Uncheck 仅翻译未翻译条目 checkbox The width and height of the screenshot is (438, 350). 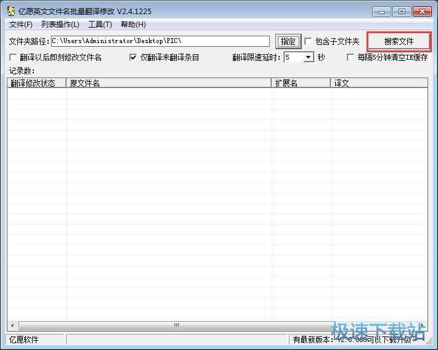(133, 57)
